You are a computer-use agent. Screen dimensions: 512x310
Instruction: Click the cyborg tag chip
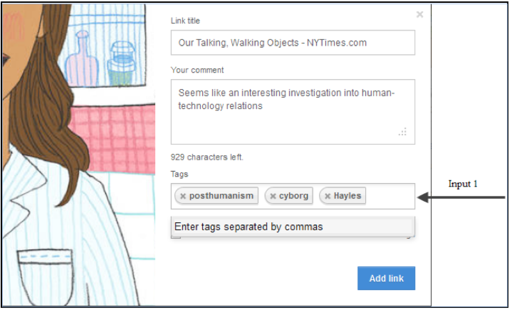point(289,196)
